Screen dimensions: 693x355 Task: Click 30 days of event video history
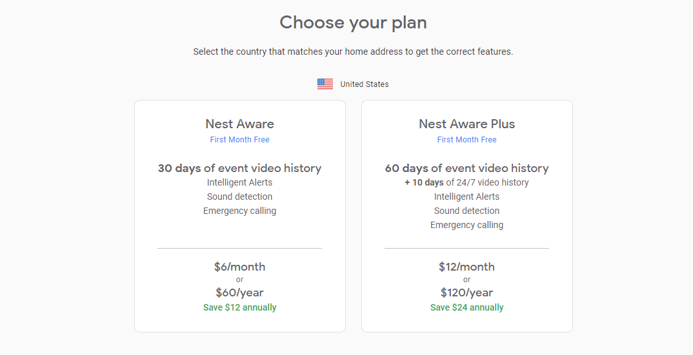click(240, 168)
